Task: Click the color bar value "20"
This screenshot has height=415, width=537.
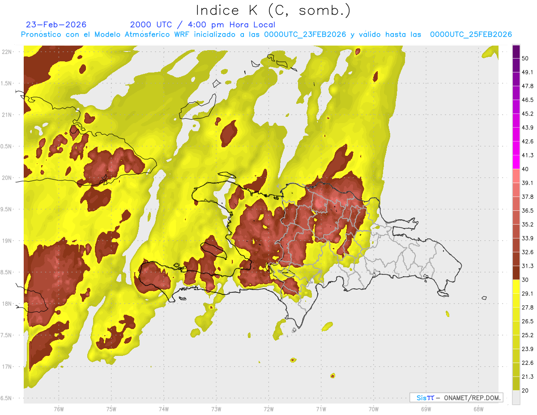Action: point(526,390)
